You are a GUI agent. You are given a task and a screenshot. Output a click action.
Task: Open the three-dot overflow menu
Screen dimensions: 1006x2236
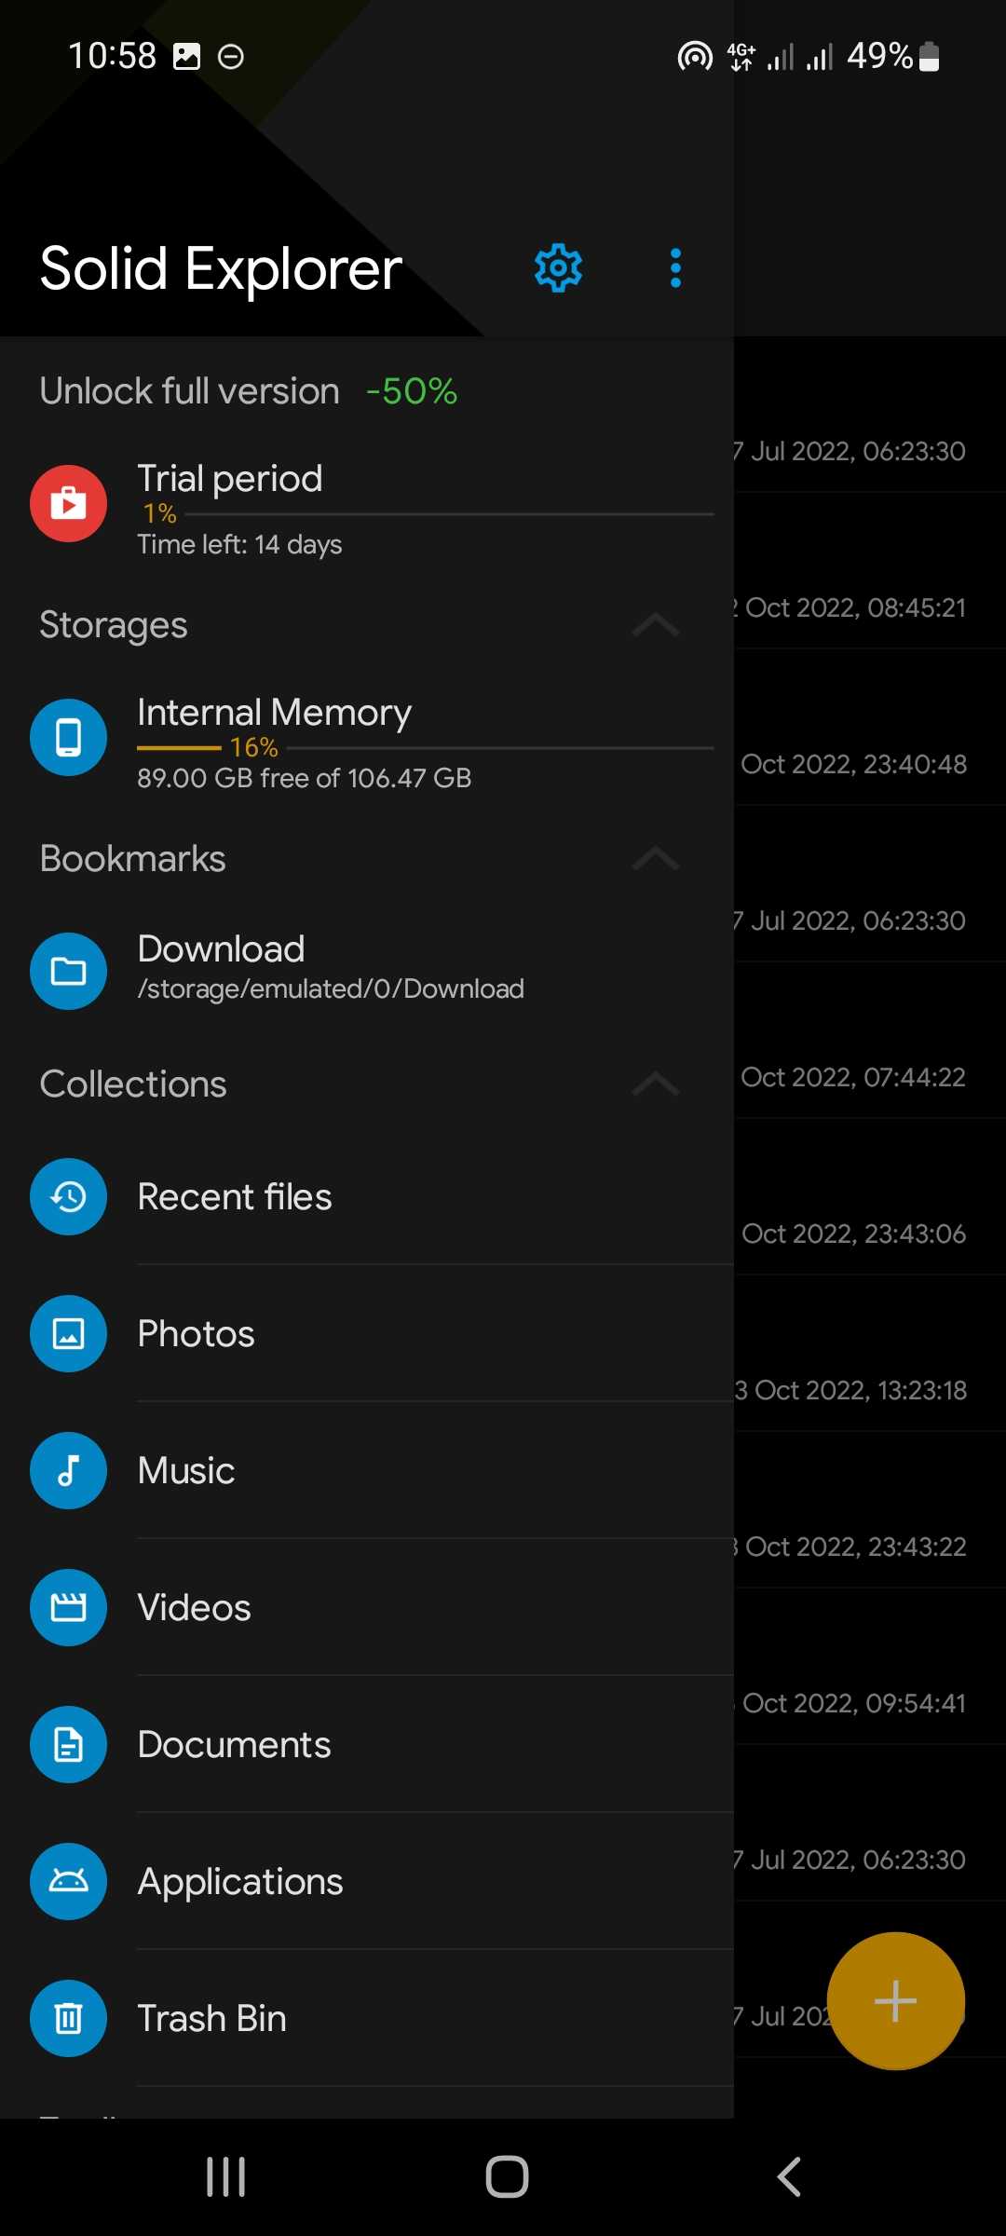pyautogui.click(x=675, y=268)
